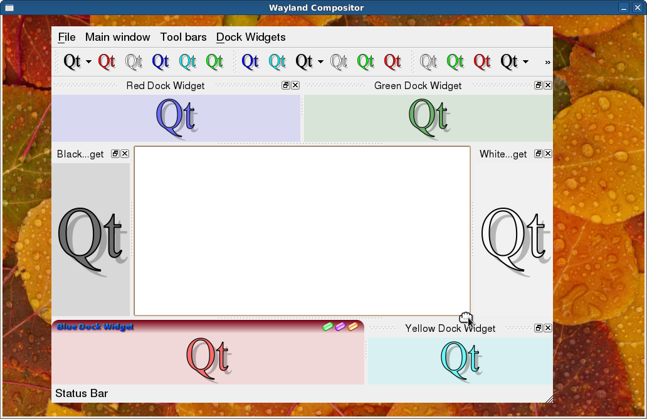Screen dimensions: 647x419
Task: Click the red Qt icon in the first toolbar
Action: point(107,61)
